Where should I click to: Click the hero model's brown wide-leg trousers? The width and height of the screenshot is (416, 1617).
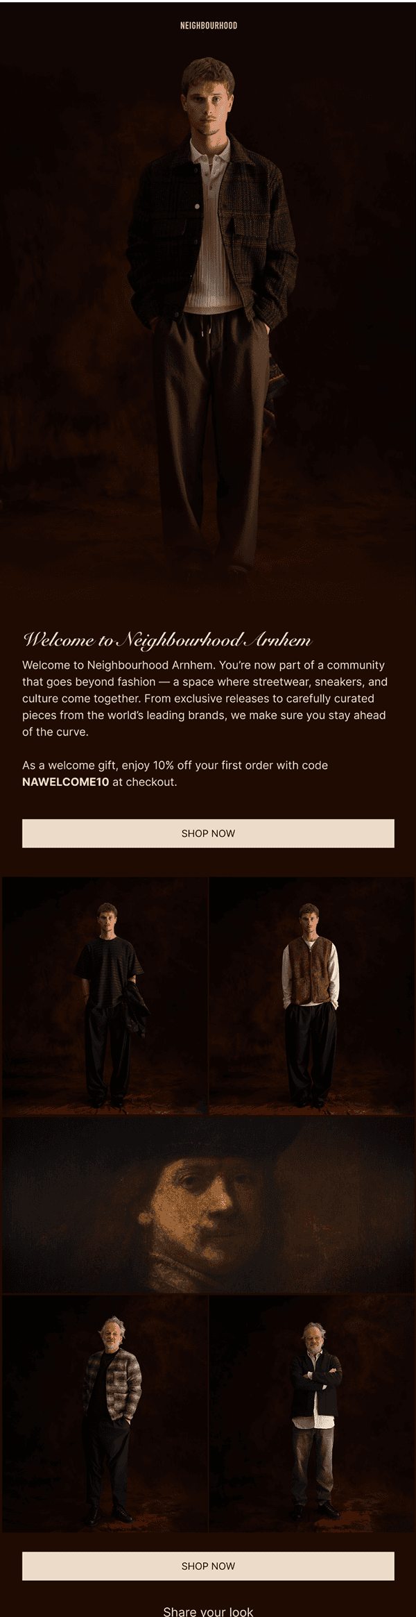pos(211,444)
